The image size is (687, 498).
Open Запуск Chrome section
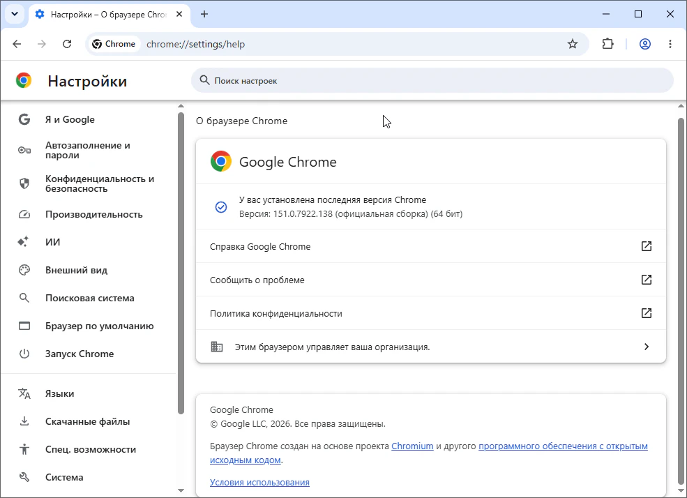point(89,354)
